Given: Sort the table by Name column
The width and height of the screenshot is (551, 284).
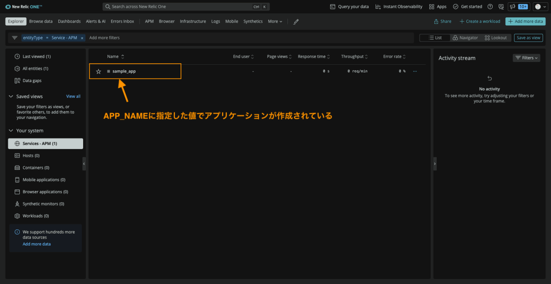Looking at the screenshot, I should (x=116, y=56).
